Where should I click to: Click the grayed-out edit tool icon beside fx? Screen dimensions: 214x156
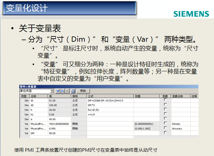pos(67,91)
